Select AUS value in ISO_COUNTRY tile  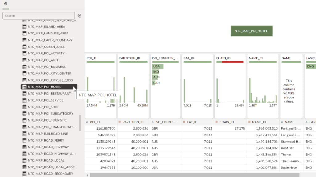pos(156,77)
